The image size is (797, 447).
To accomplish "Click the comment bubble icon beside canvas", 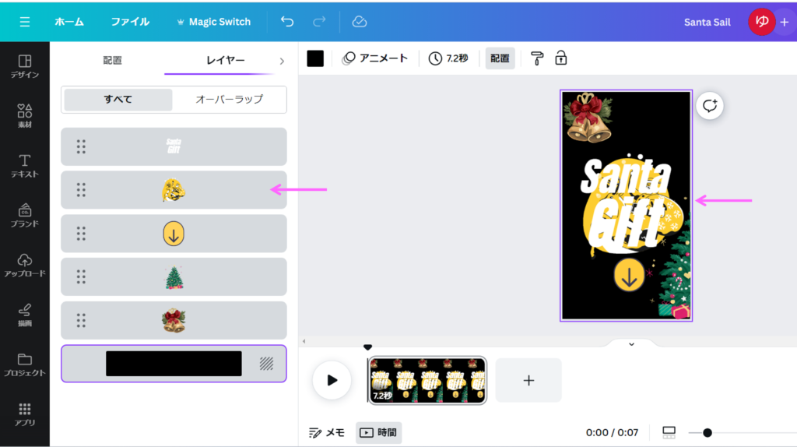I will tap(709, 106).
